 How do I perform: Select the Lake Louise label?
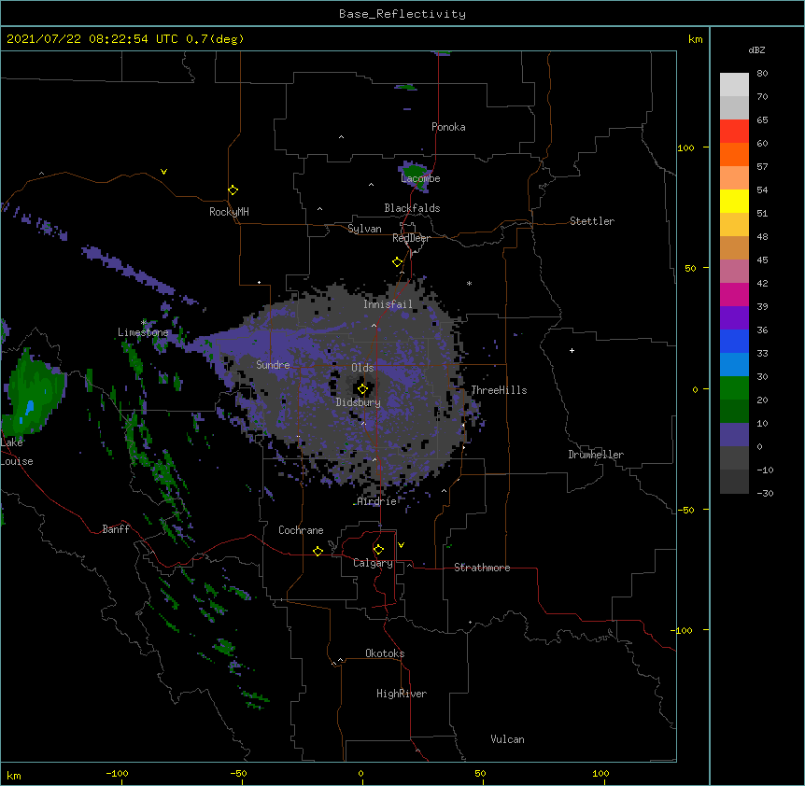click(x=17, y=452)
